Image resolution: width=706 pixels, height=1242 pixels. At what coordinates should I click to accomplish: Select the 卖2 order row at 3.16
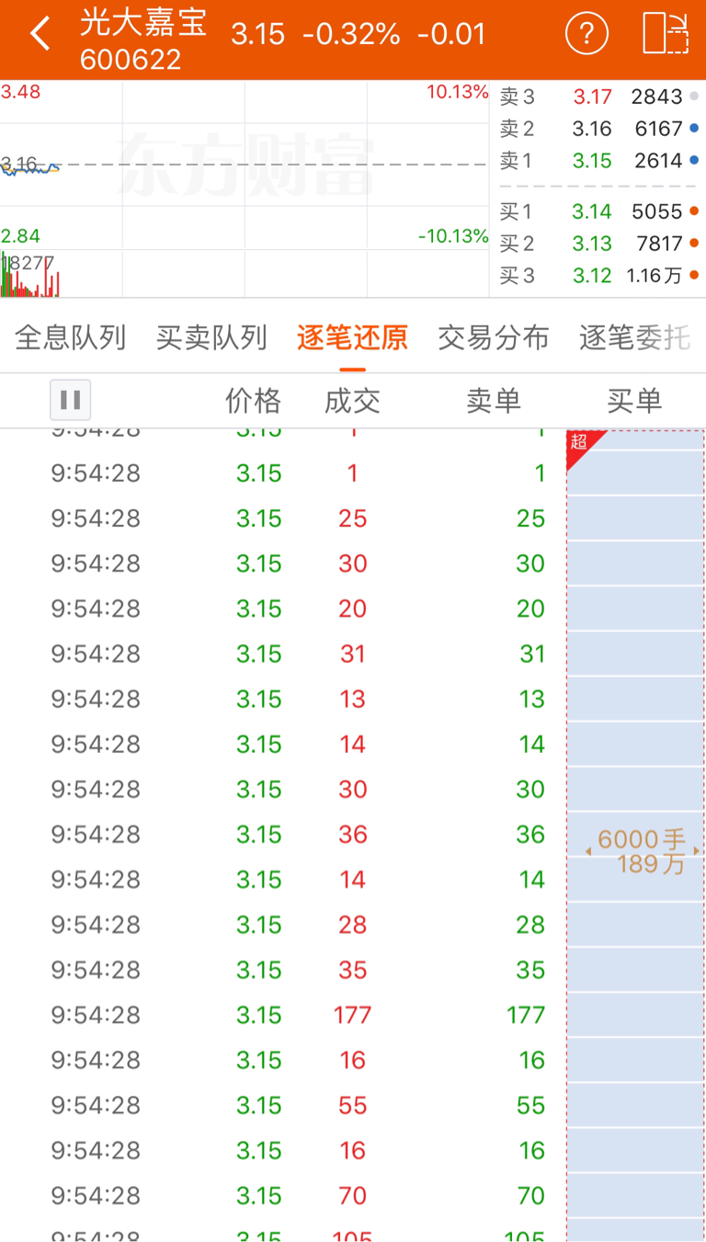[x=598, y=129]
